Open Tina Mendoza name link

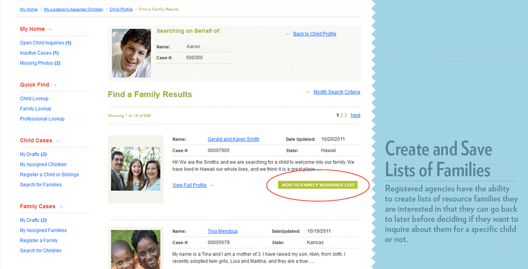(x=222, y=231)
